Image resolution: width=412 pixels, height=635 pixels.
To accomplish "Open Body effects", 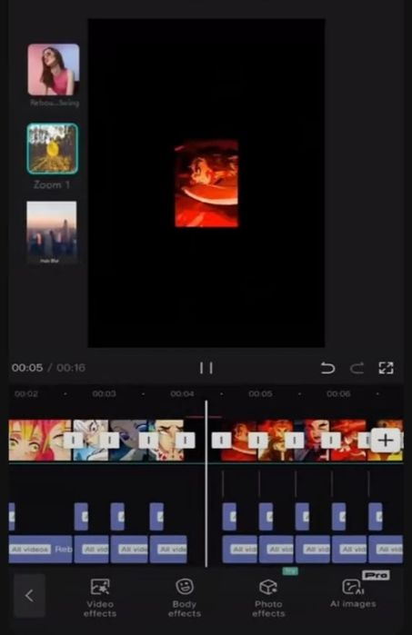I will point(185,598).
